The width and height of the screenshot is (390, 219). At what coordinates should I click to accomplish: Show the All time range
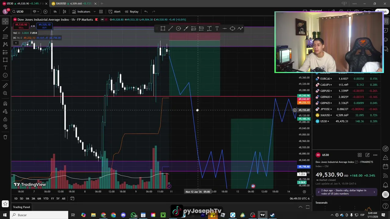63,199
